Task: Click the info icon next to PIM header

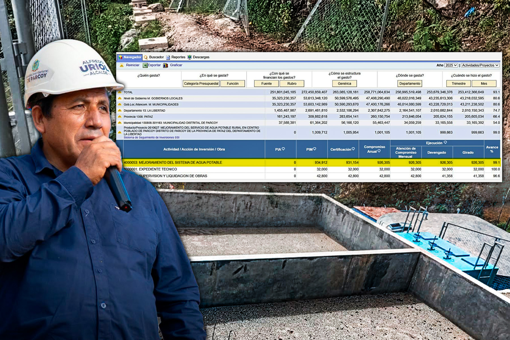Action: coord(314,149)
